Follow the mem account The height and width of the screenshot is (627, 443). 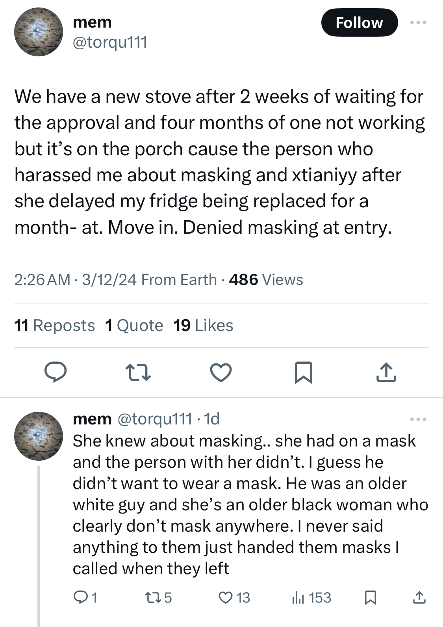click(x=360, y=22)
